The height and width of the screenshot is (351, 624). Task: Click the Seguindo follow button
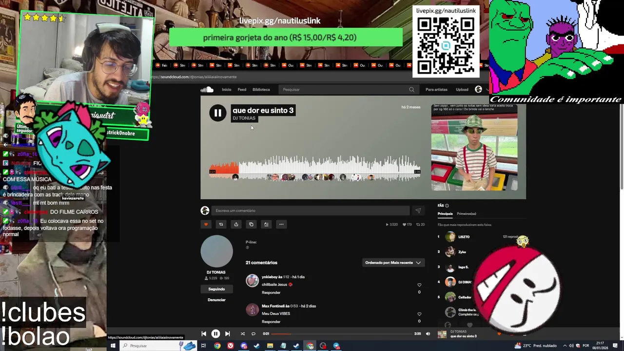[216, 289]
